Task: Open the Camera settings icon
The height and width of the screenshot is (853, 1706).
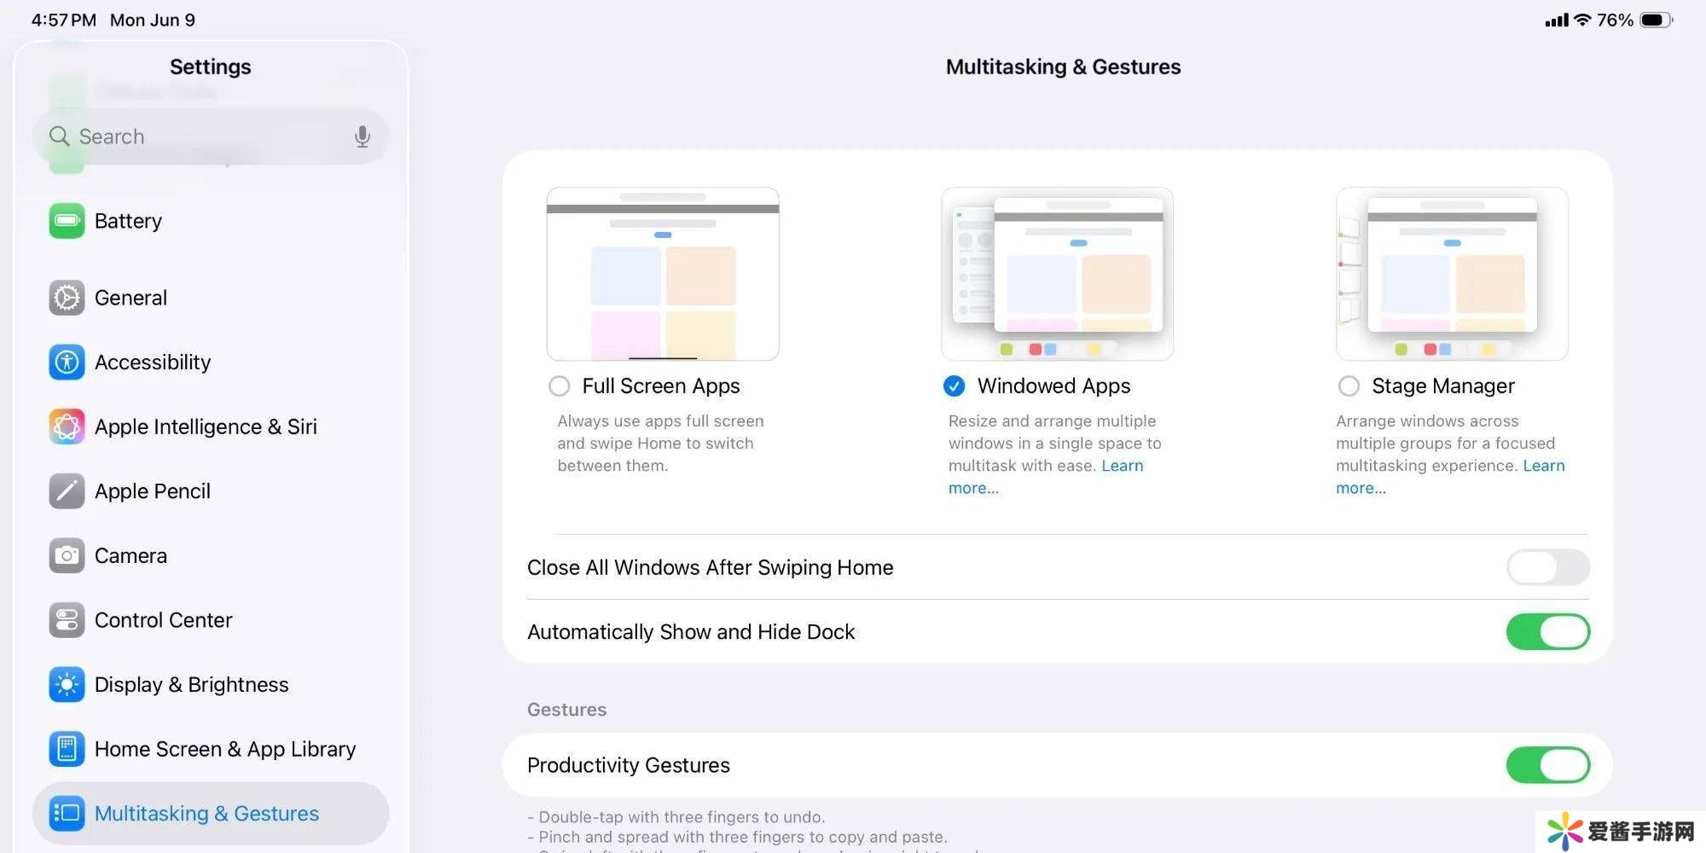Action: [67, 556]
